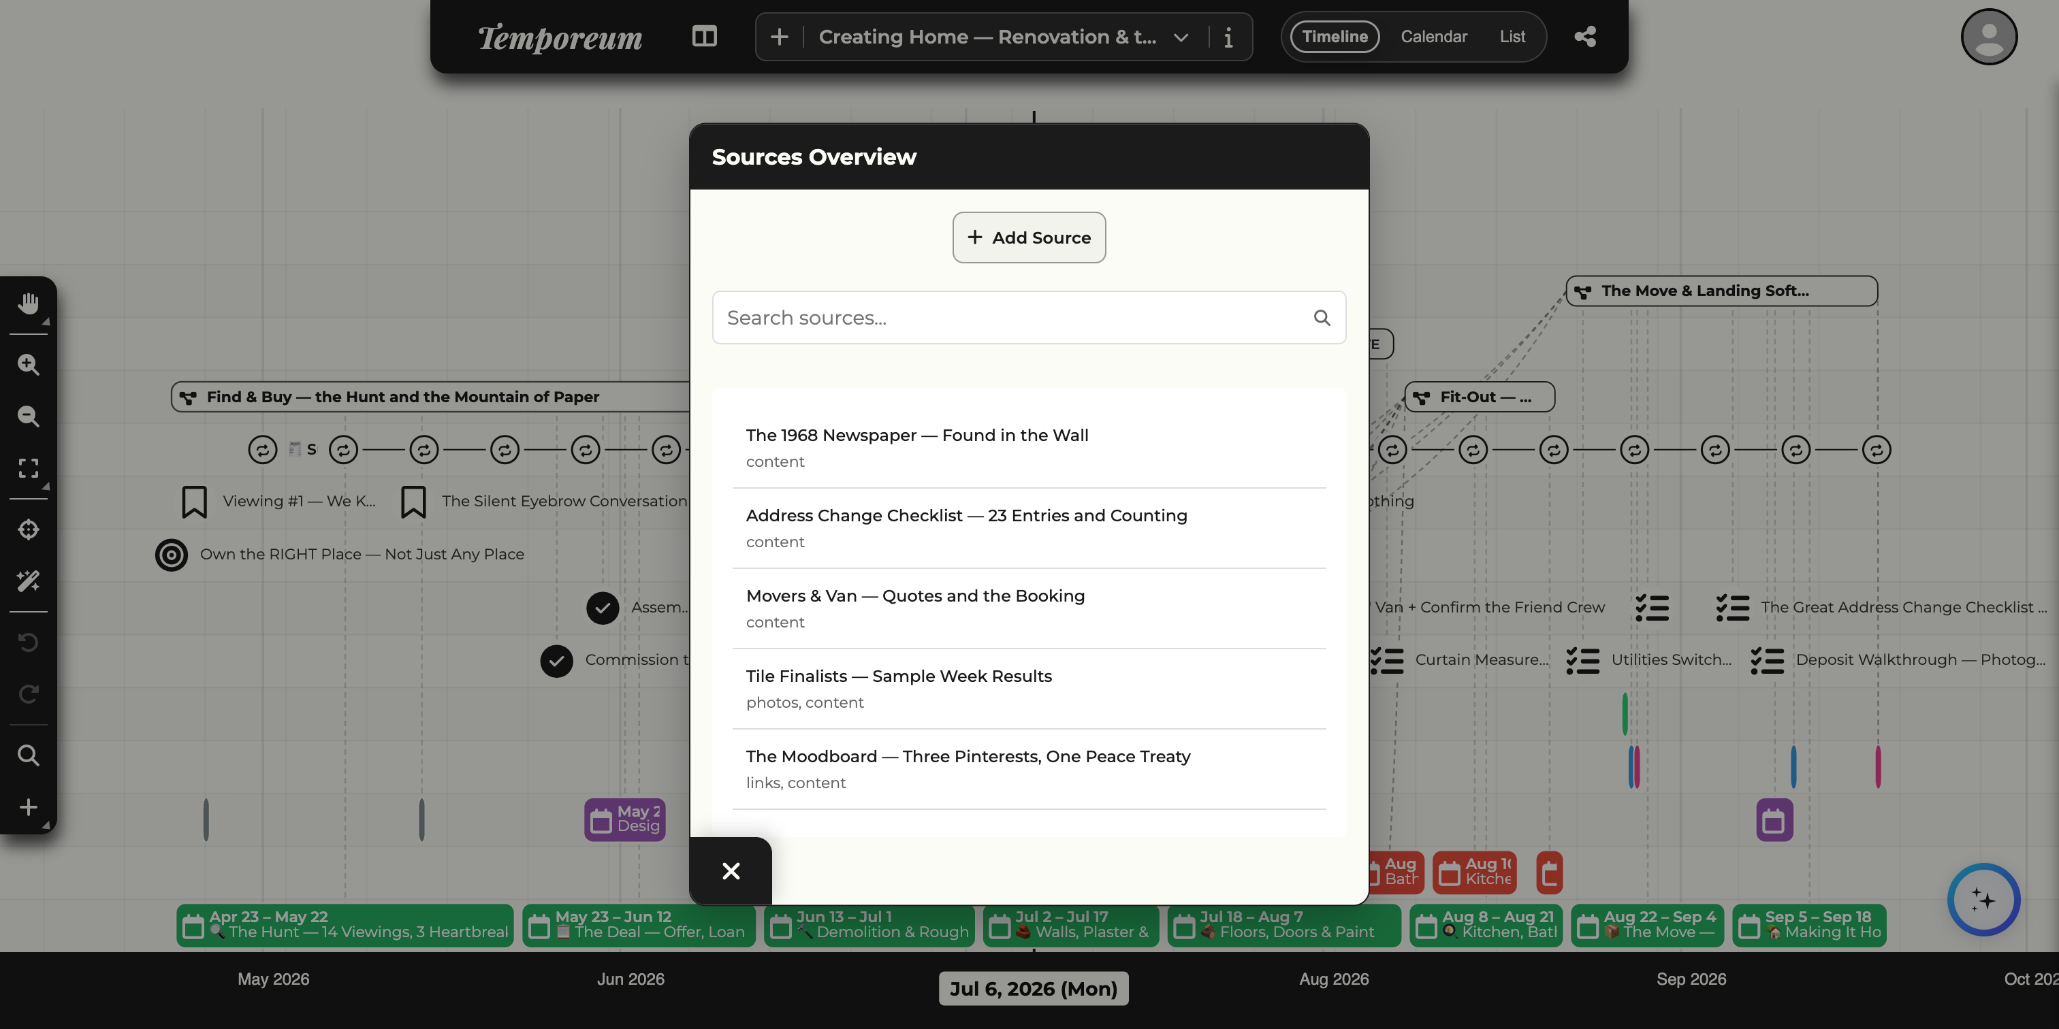Activate the fit-to-screen frame tool
This screenshot has height=1029, width=2059.
[x=29, y=468]
